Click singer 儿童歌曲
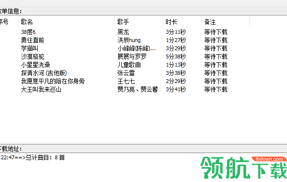Viewport: 287px width, 182px height. pos(129,65)
